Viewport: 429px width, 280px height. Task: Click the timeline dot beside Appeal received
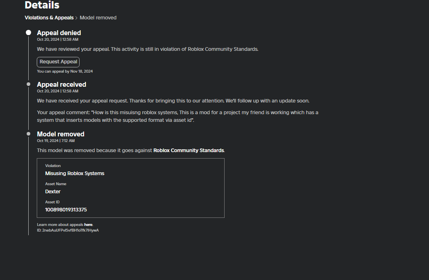(x=28, y=84)
